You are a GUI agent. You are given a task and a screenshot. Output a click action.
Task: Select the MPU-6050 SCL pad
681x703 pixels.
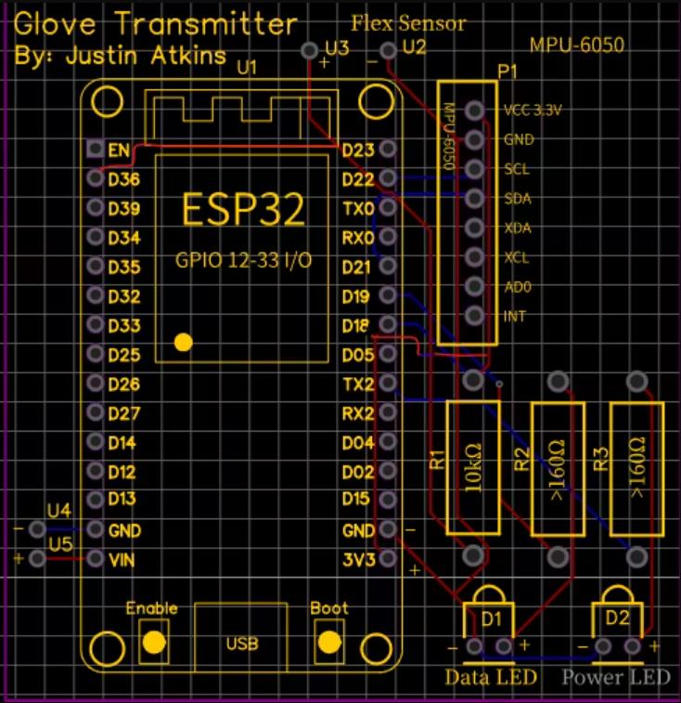click(x=474, y=169)
